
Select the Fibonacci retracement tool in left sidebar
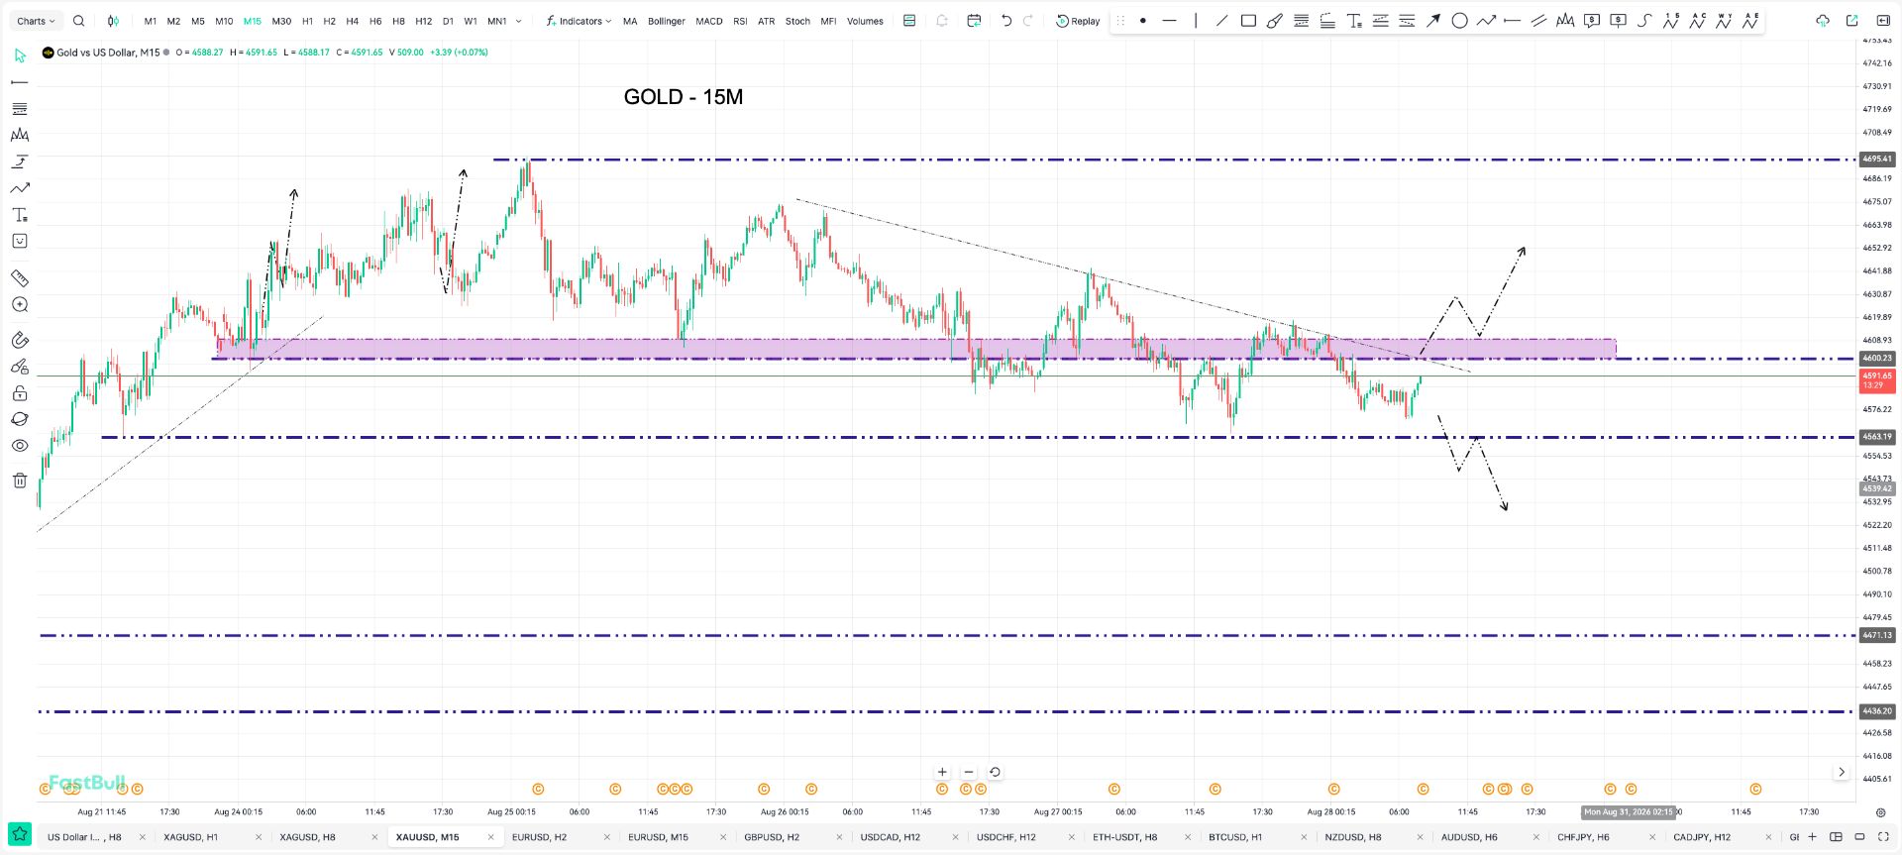[x=20, y=109]
